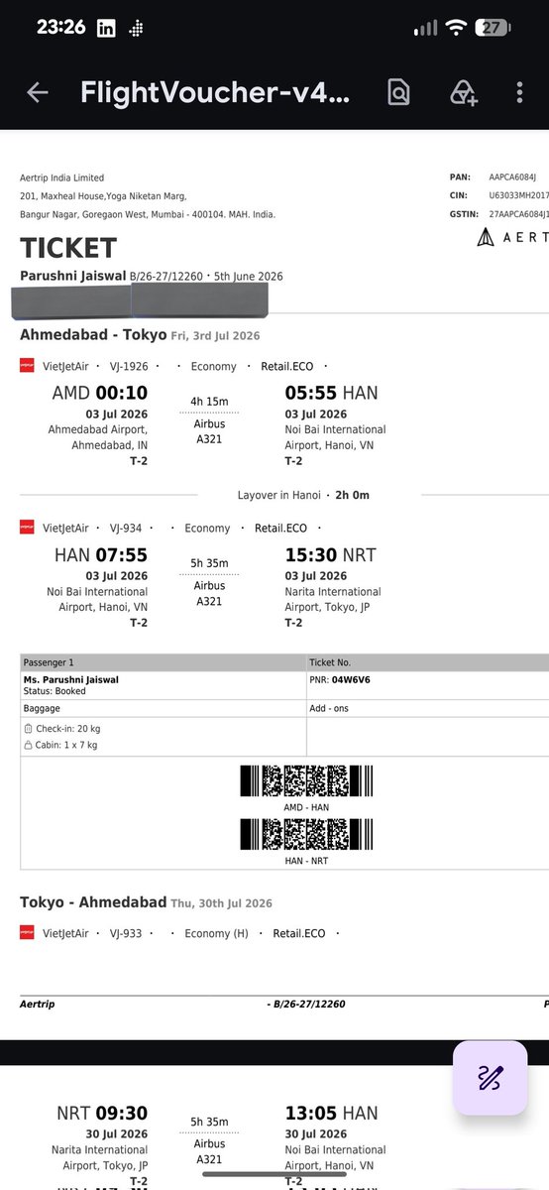The image size is (549, 1190).
Task: Open the three-dot overflow menu
Action: click(520, 93)
